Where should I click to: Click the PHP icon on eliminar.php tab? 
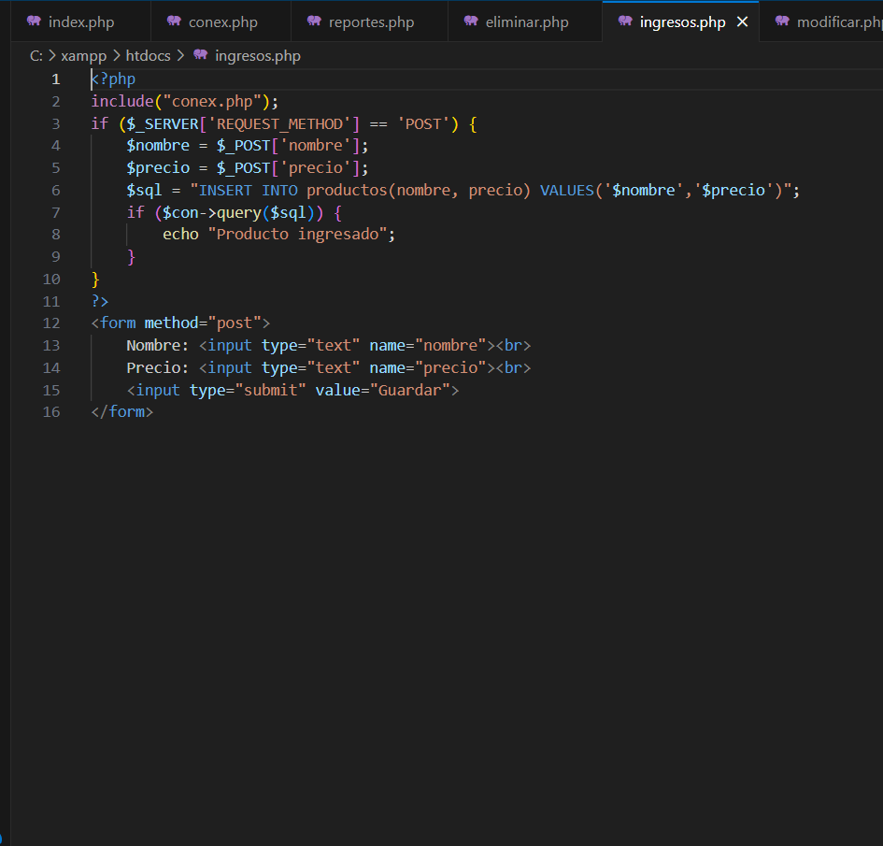471,22
